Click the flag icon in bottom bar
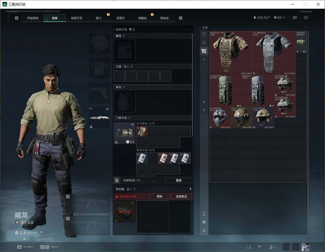This screenshot has height=252, width=325. click(x=259, y=247)
